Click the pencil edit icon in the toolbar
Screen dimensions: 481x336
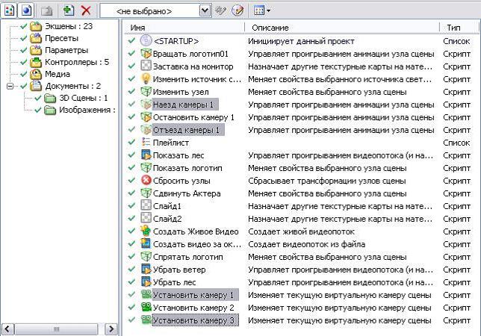(238, 11)
